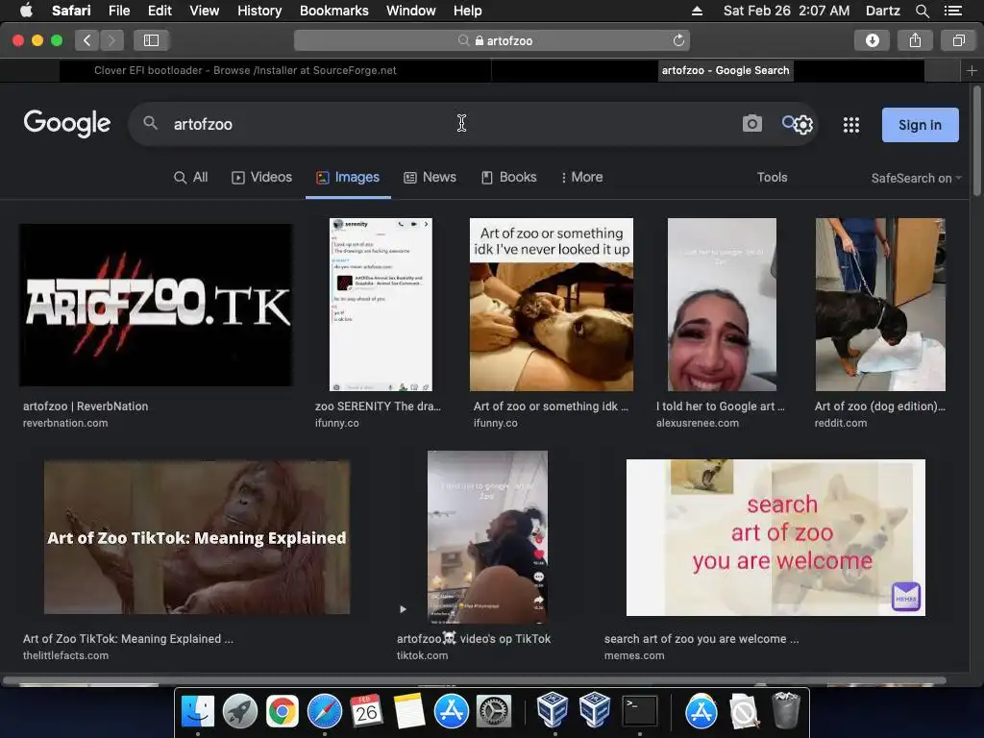Switch to the Books results tab
The height and width of the screenshot is (738, 984).
[509, 178]
